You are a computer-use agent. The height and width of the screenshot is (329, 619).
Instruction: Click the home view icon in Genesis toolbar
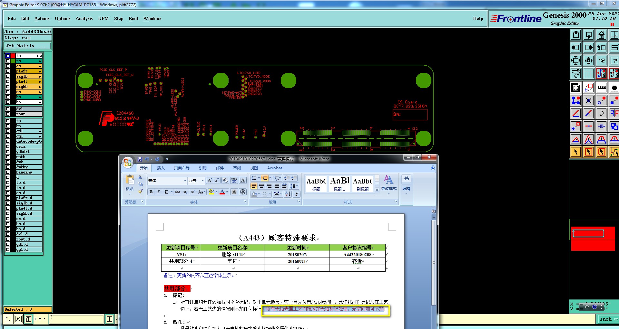(601, 35)
